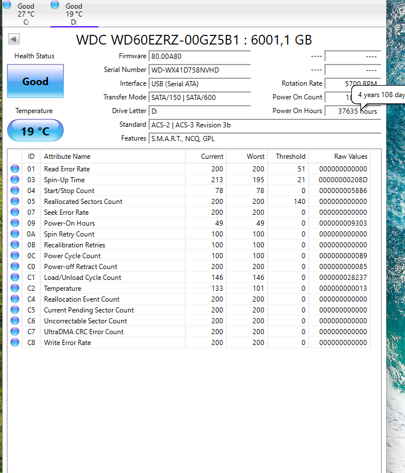
Task: Click the threshold value 140
Action: click(299, 202)
